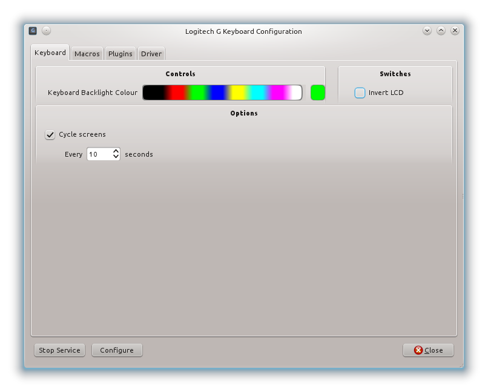The height and width of the screenshot is (392, 488).
Task: Minimize window with the down-chevron title button
Action: tap(427, 31)
